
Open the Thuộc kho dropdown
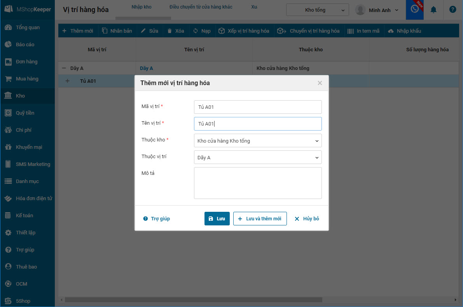(258, 141)
